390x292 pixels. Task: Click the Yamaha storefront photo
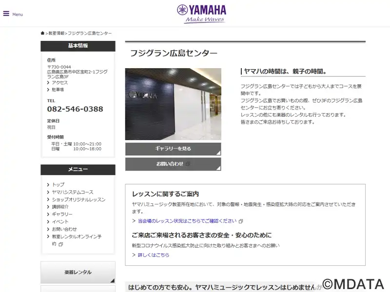tap(173, 104)
